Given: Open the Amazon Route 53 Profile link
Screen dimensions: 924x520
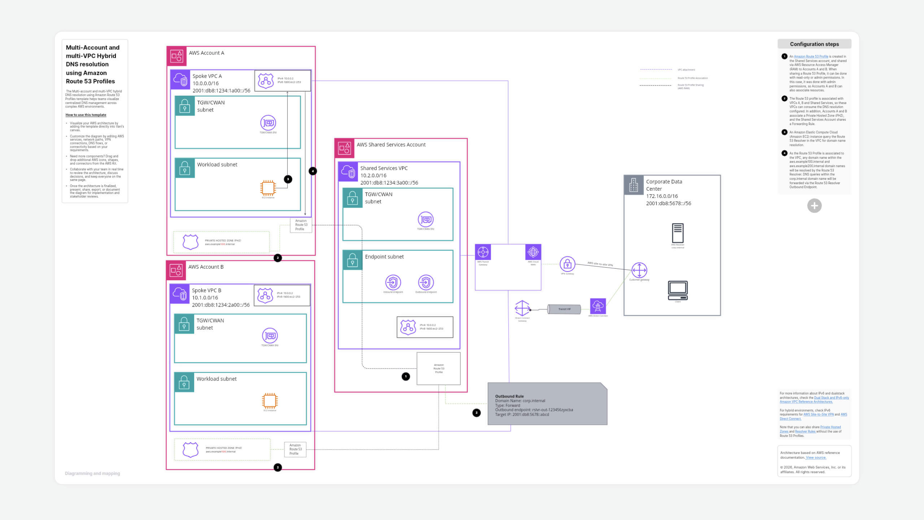Looking at the screenshot, I should (811, 57).
